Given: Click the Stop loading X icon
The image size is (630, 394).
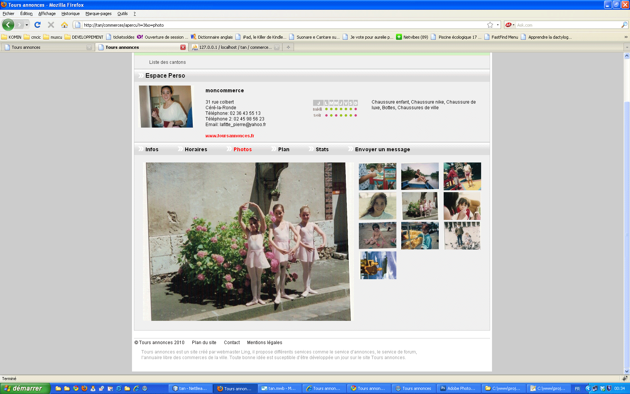Looking at the screenshot, I should click(x=51, y=25).
